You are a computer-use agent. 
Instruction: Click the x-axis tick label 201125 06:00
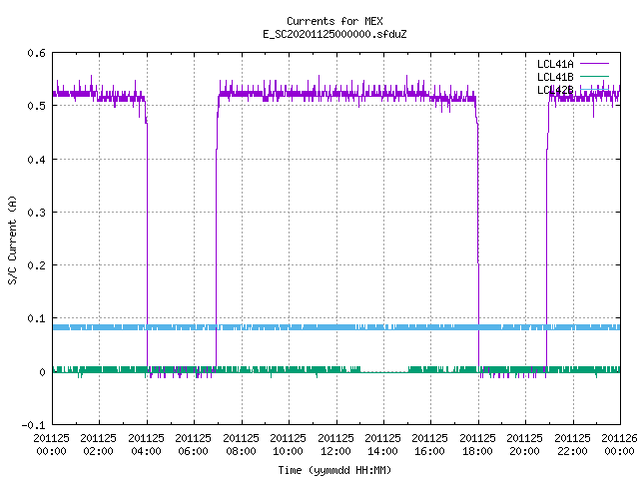193,444
